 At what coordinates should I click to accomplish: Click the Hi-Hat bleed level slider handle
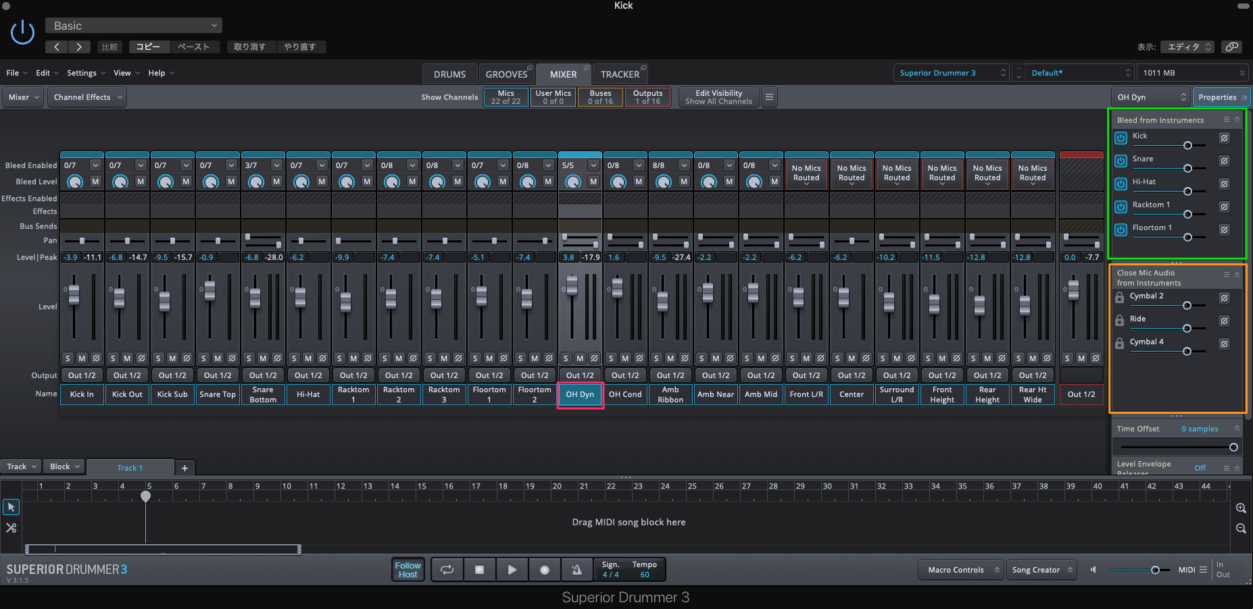pyautogui.click(x=1187, y=191)
